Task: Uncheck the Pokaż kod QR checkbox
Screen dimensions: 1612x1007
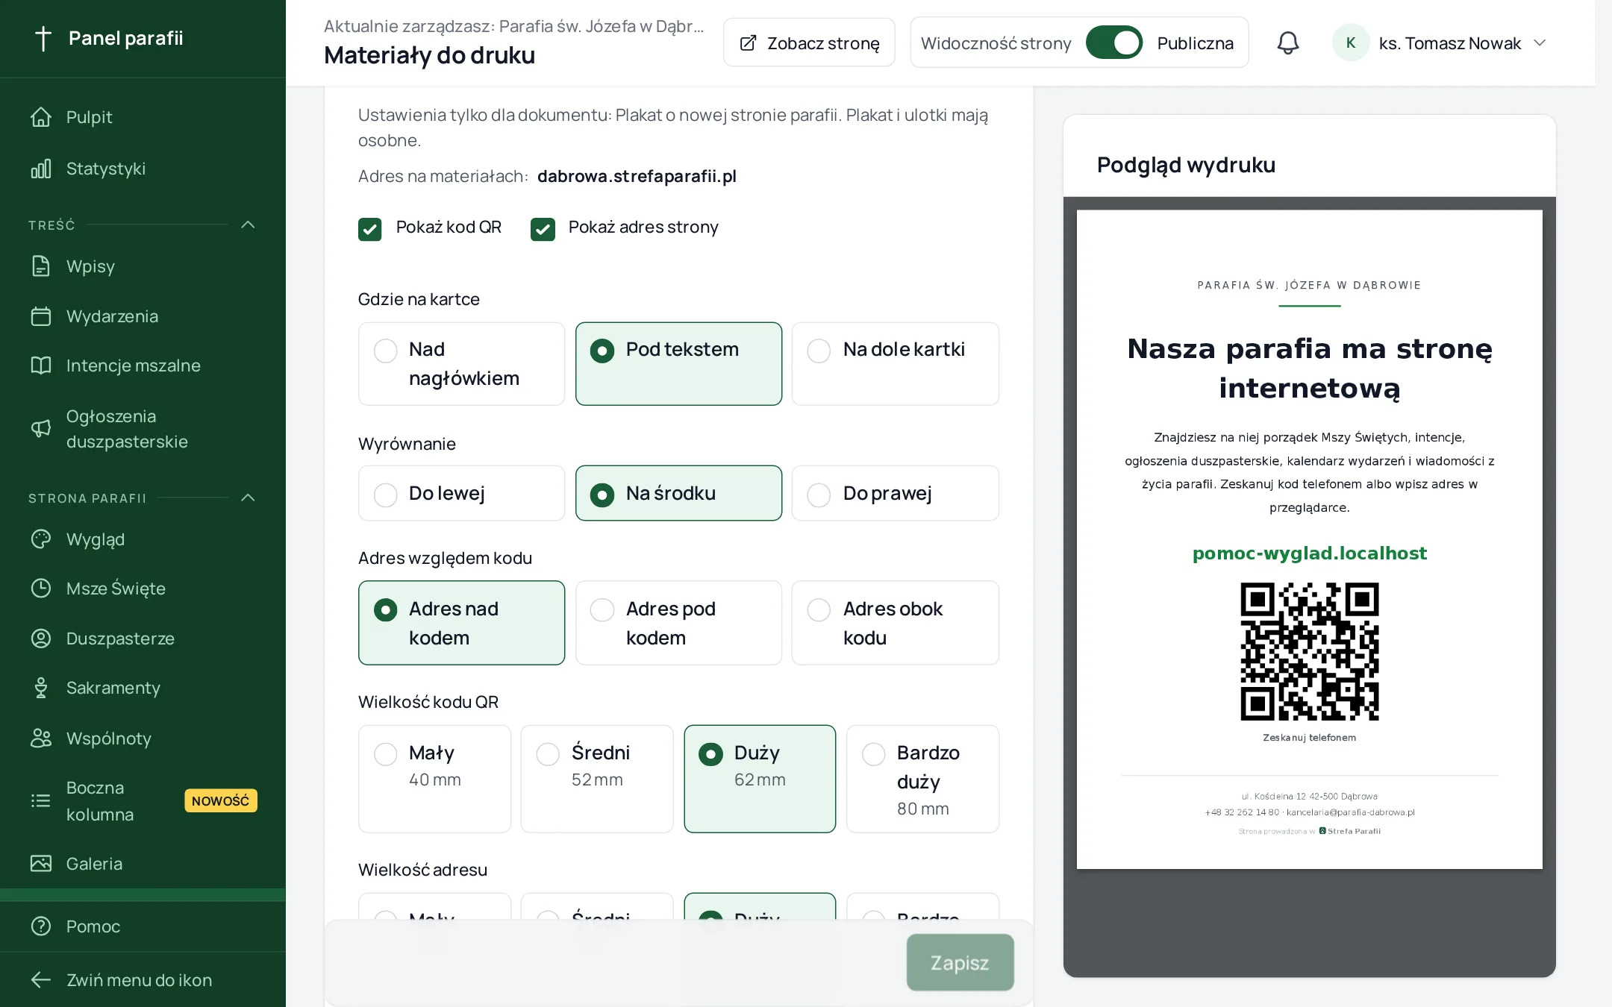Action: (x=370, y=228)
